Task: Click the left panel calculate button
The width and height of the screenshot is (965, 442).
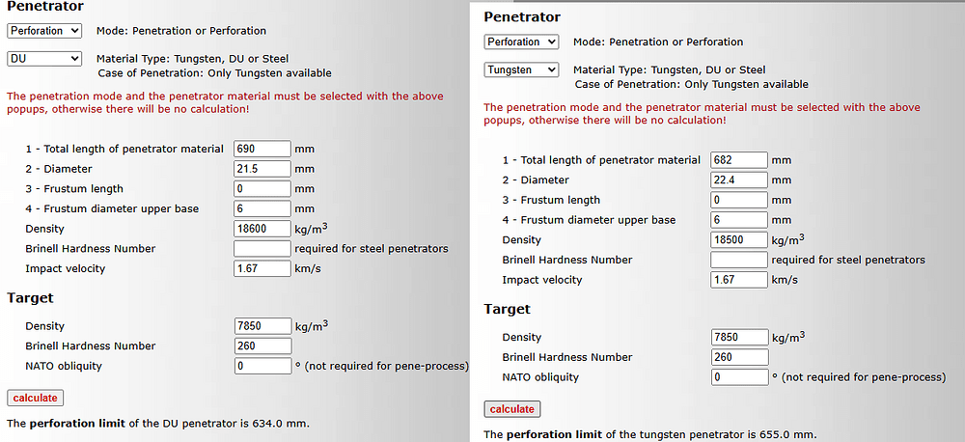Action: click(35, 398)
